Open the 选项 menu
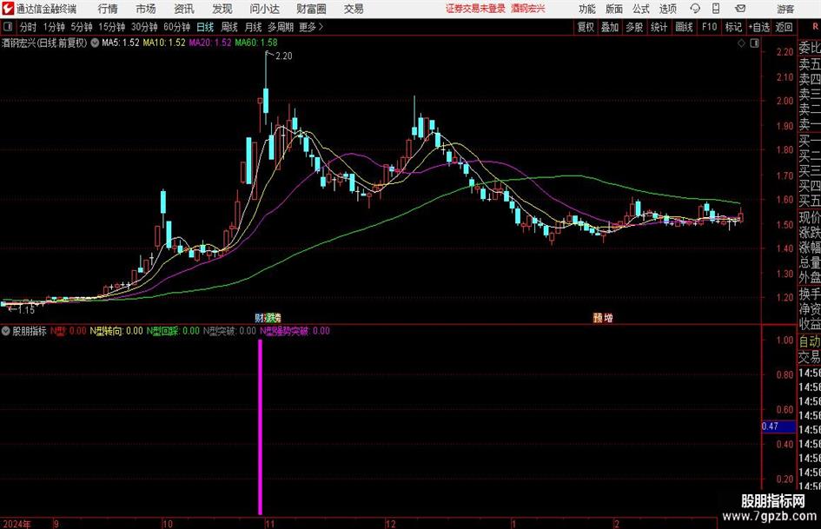The image size is (821, 529). click(x=667, y=9)
